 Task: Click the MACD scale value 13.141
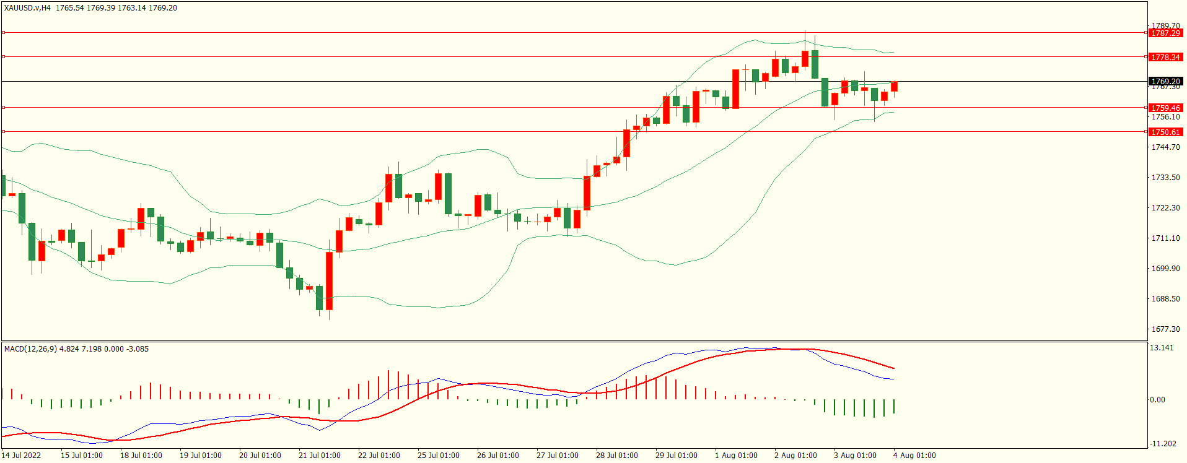tap(1162, 348)
